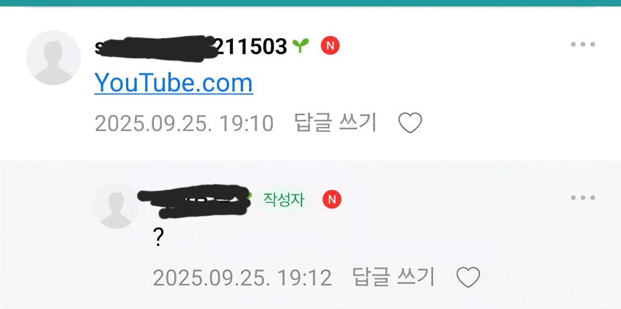Tap the 작성자 author label
The image size is (621, 309).
tap(284, 200)
